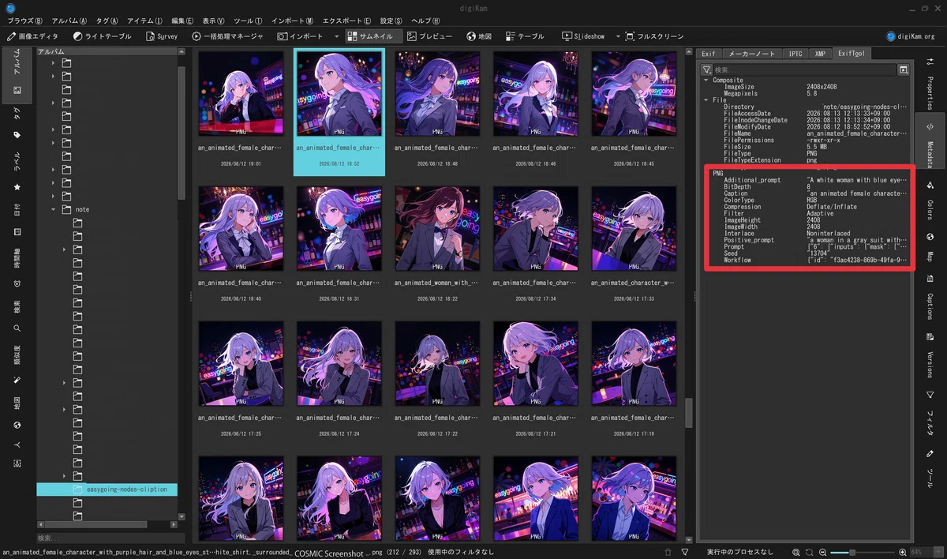Open the 人 people left sidebar panel
Viewport: 947px width, 559px height.
tap(17, 452)
